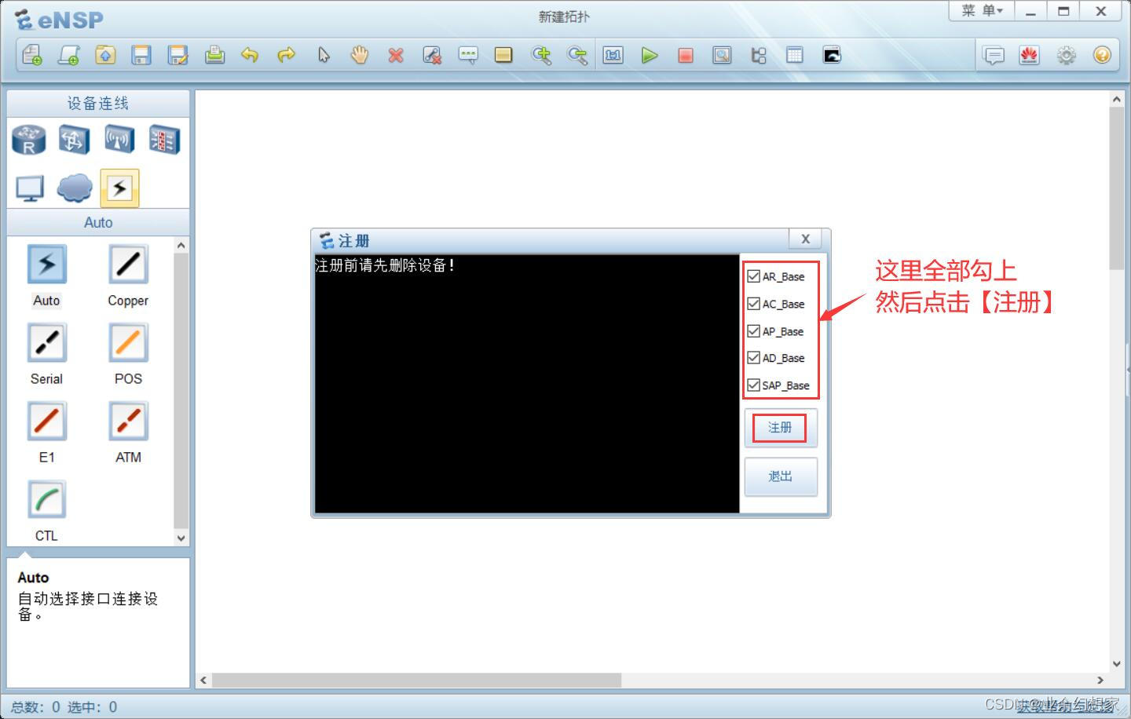Click the New Topology toolbar icon
Viewport: 1131px width, 719px height.
pyautogui.click(x=32, y=55)
